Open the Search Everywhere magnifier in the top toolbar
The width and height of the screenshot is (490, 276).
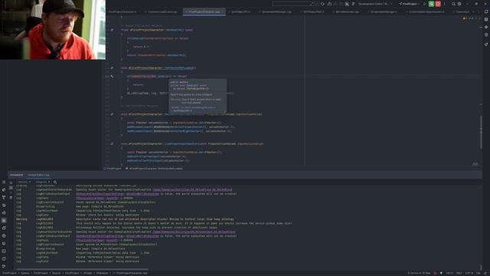click(453, 4)
